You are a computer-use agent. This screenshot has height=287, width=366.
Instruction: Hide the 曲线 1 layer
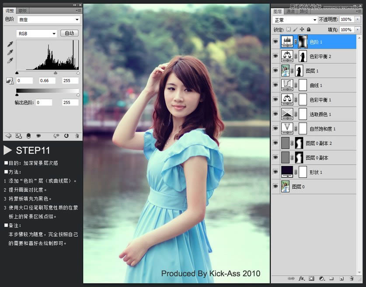pyautogui.click(x=275, y=85)
